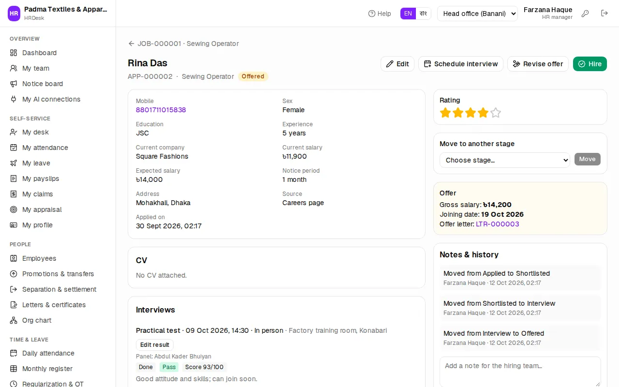This screenshot has width=619, height=387.
Task: Select the third rating star
Action: click(x=471, y=113)
